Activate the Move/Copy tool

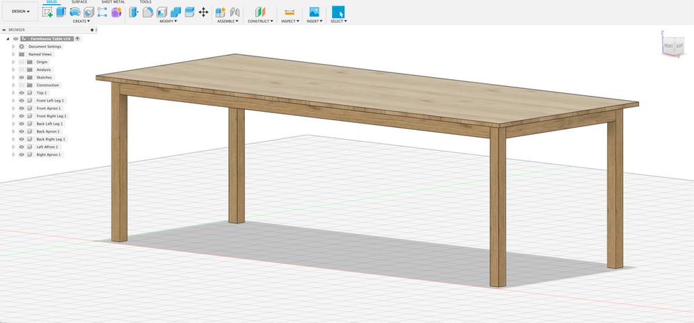pos(203,12)
